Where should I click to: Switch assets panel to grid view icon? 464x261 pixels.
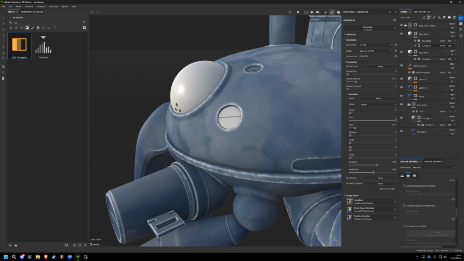pos(84,28)
